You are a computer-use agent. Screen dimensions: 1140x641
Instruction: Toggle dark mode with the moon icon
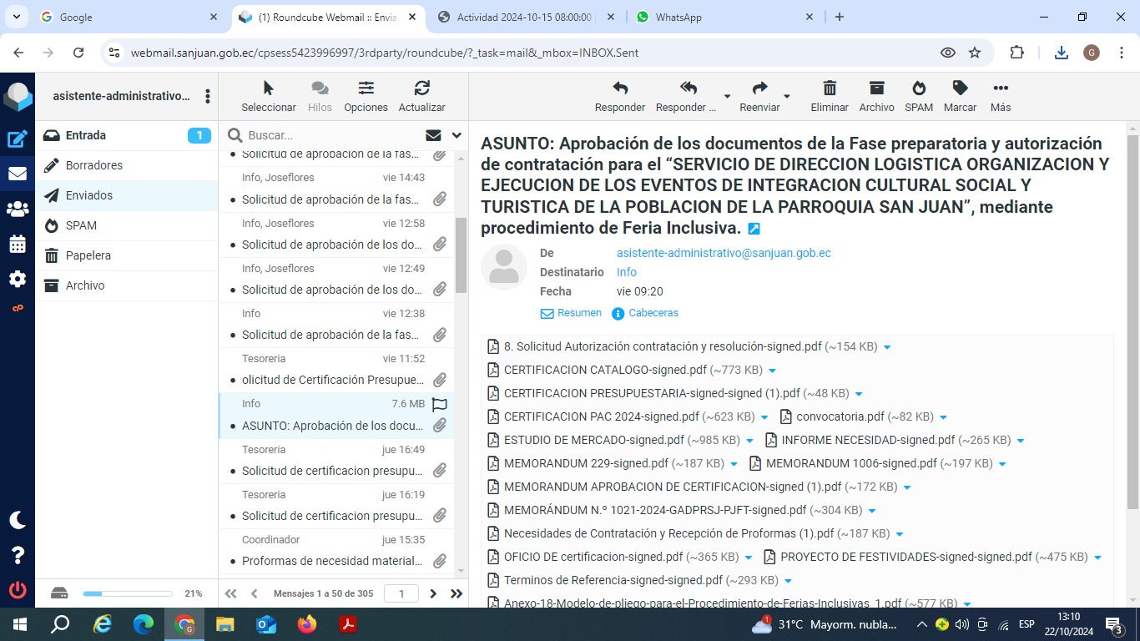18,520
